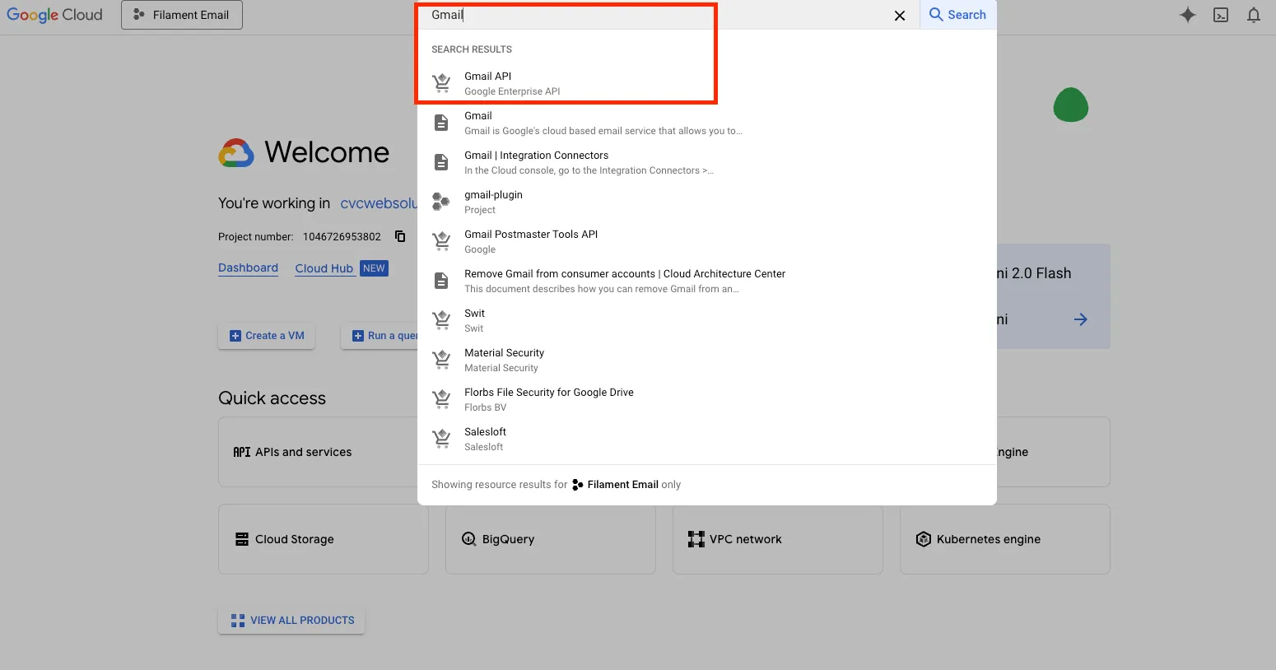Open the Kubernetes engine card

(x=1004, y=539)
